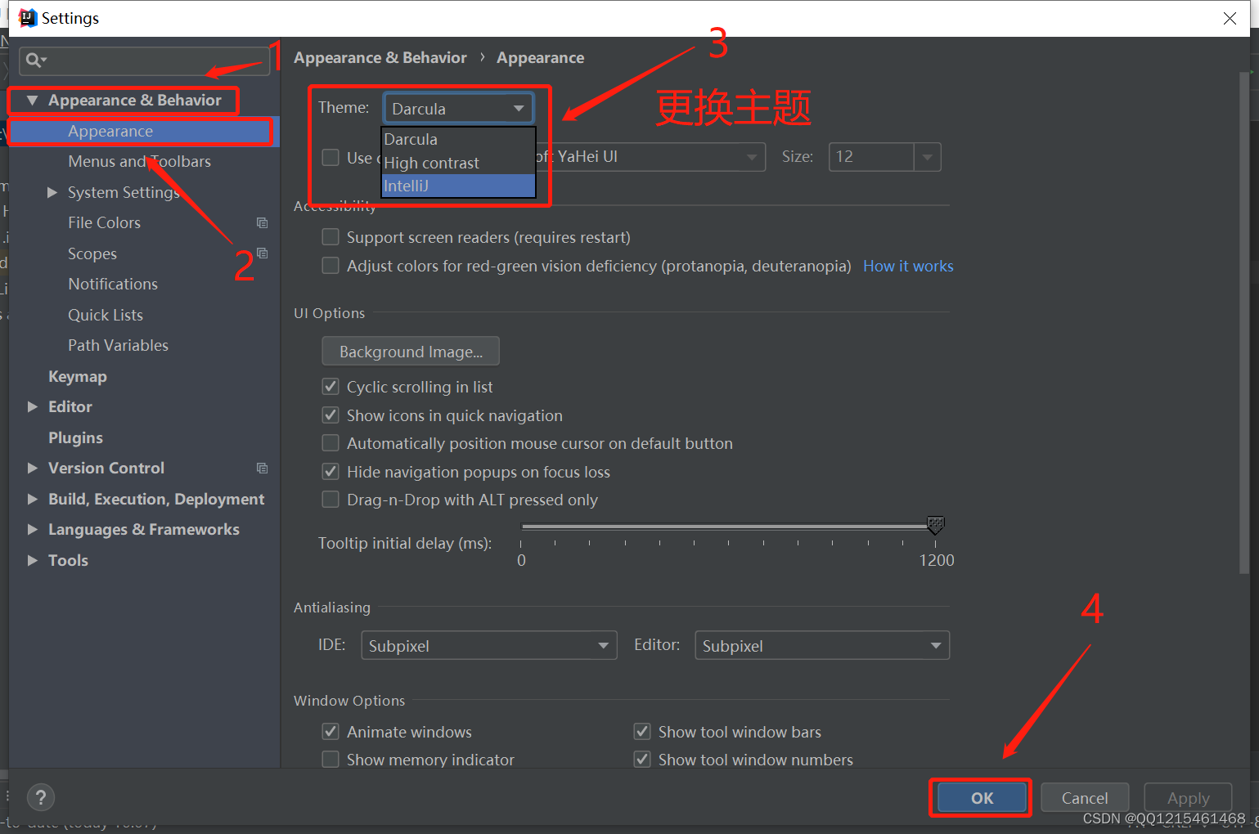
Task: Click Appearance & Behavior in the breadcrumb
Action: tap(380, 58)
